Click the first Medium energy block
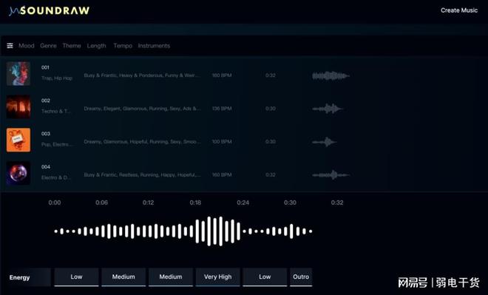488x295 pixels. (x=123, y=277)
